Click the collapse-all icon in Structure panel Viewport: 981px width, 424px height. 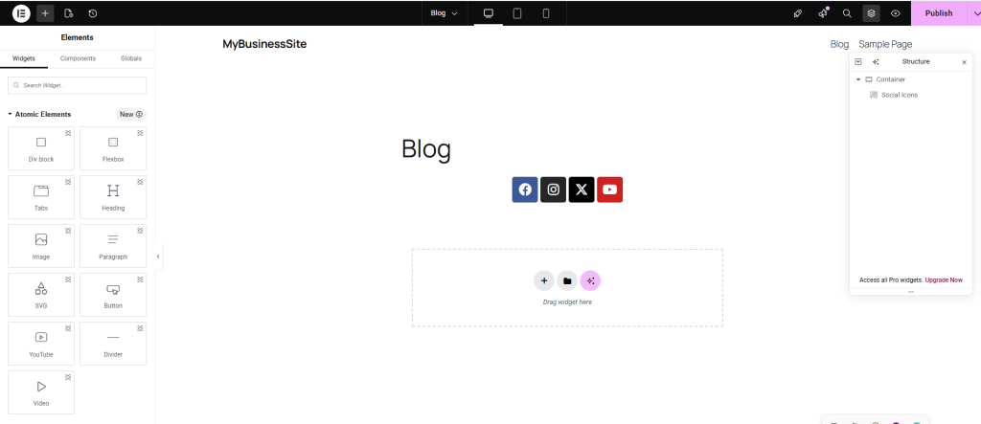coord(858,62)
